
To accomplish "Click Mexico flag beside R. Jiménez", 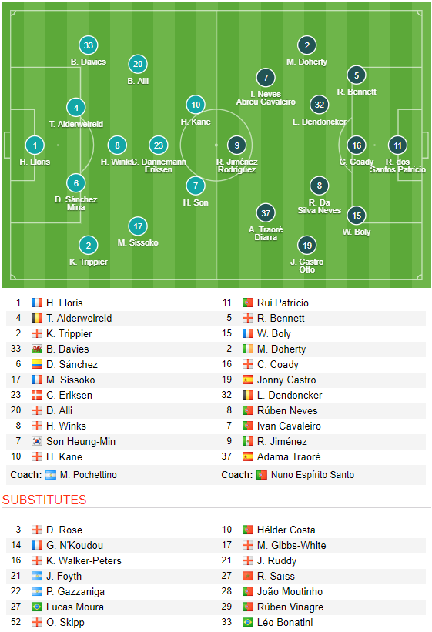I will (x=248, y=441).
